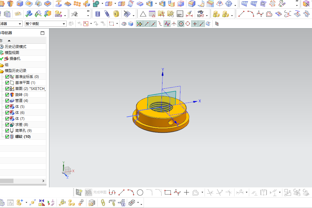The height and width of the screenshot is (208, 312).
Task: Toggle the 管道 (4) feature checkbox
Action: tap(7, 101)
